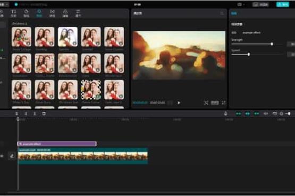Click the timeline zoom circle icon
This screenshot has height=196, width=295.
(x=282, y=114)
